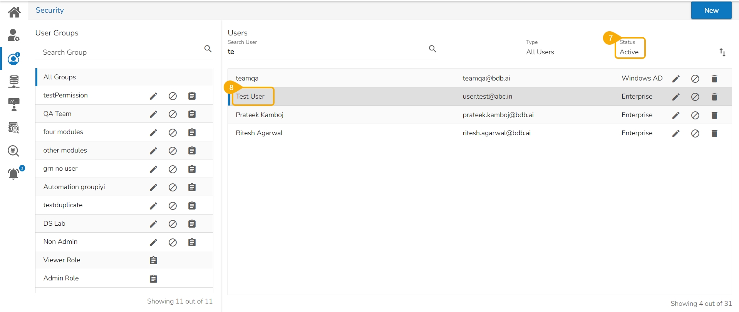This screenshot has height=312, width=739.
Task: Click the search icon in Users
Action: point(432,49)
